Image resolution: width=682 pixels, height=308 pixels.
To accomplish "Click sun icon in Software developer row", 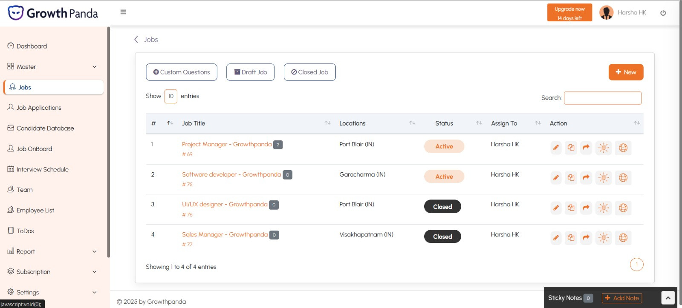I will (603, 177).
